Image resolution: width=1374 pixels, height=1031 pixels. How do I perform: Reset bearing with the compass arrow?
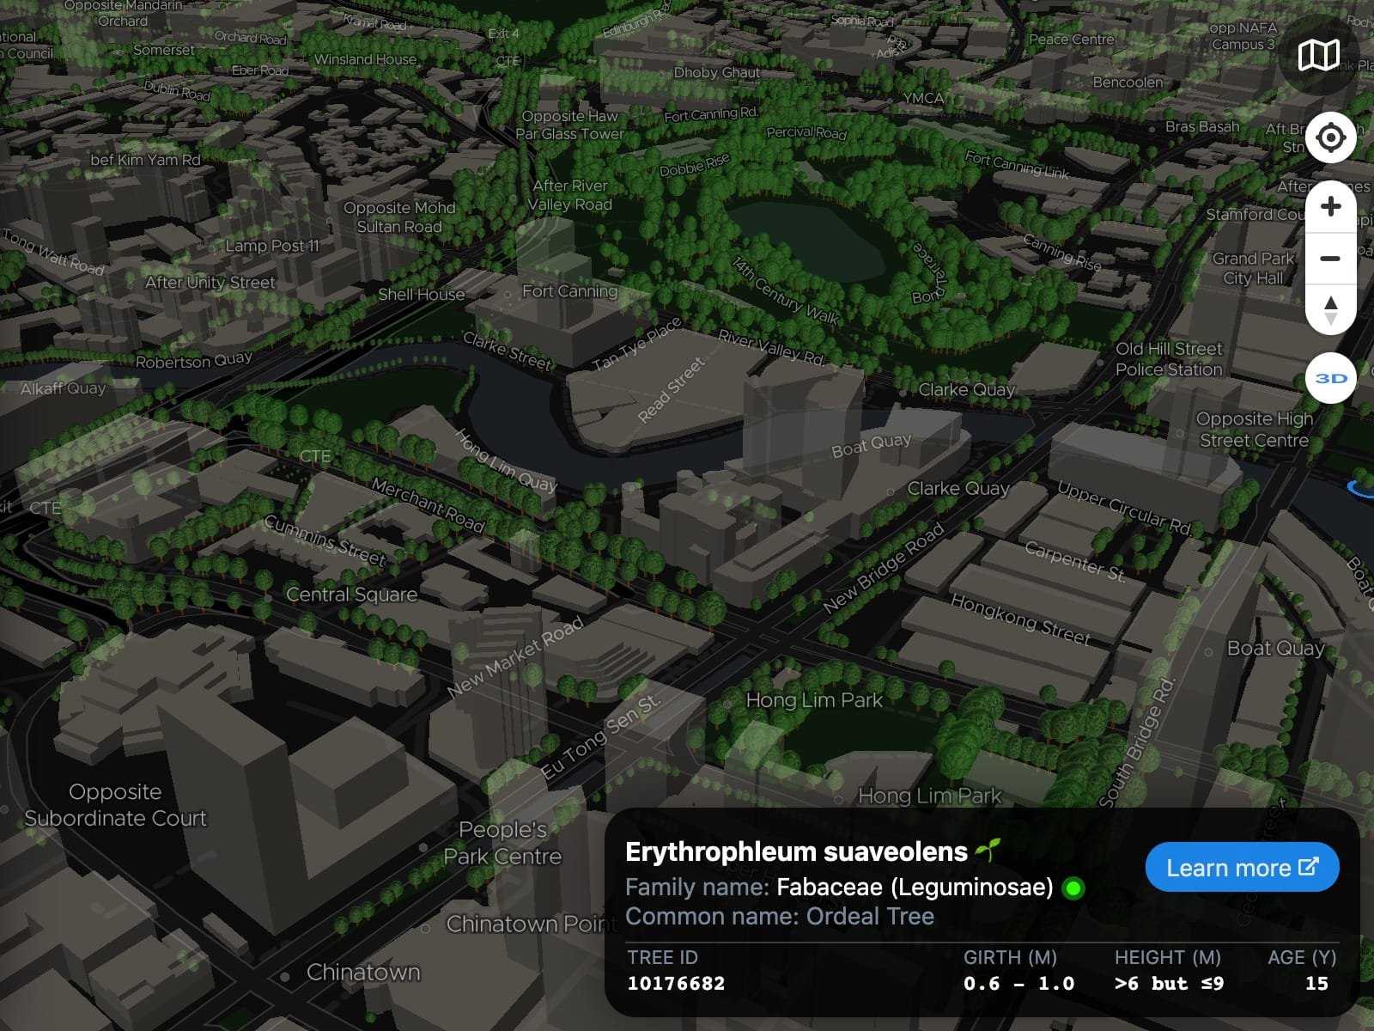pyautogui.click(x=1330, y=310)
